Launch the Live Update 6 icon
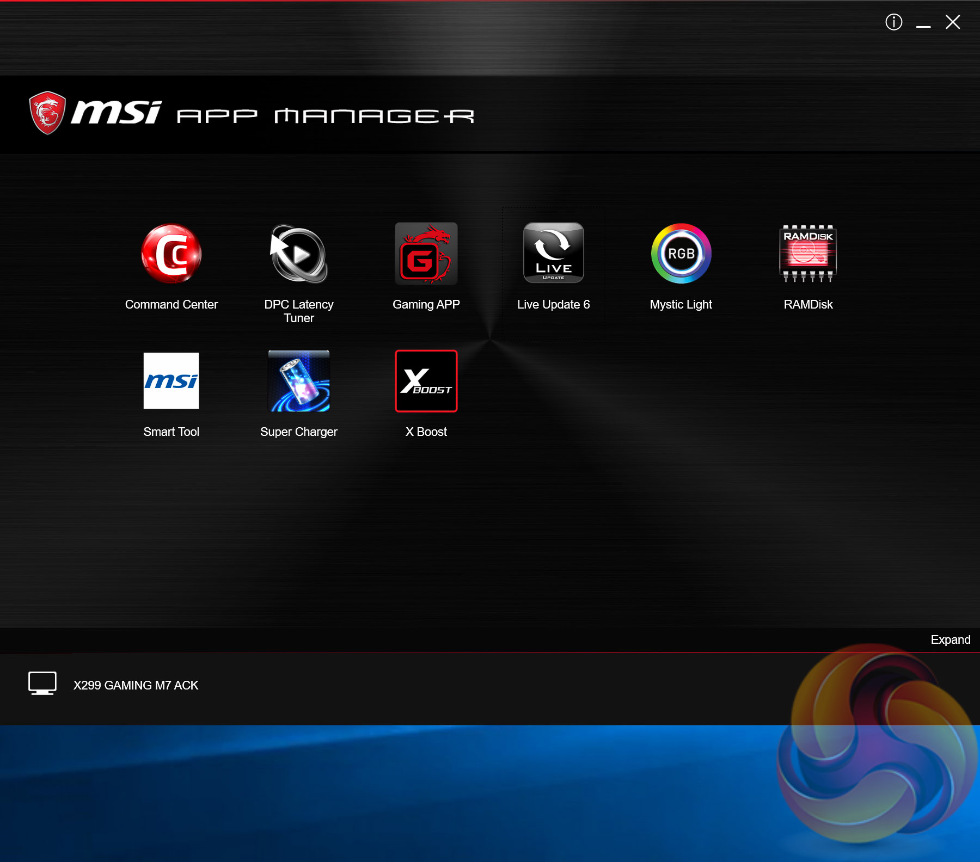 point(553,253)
